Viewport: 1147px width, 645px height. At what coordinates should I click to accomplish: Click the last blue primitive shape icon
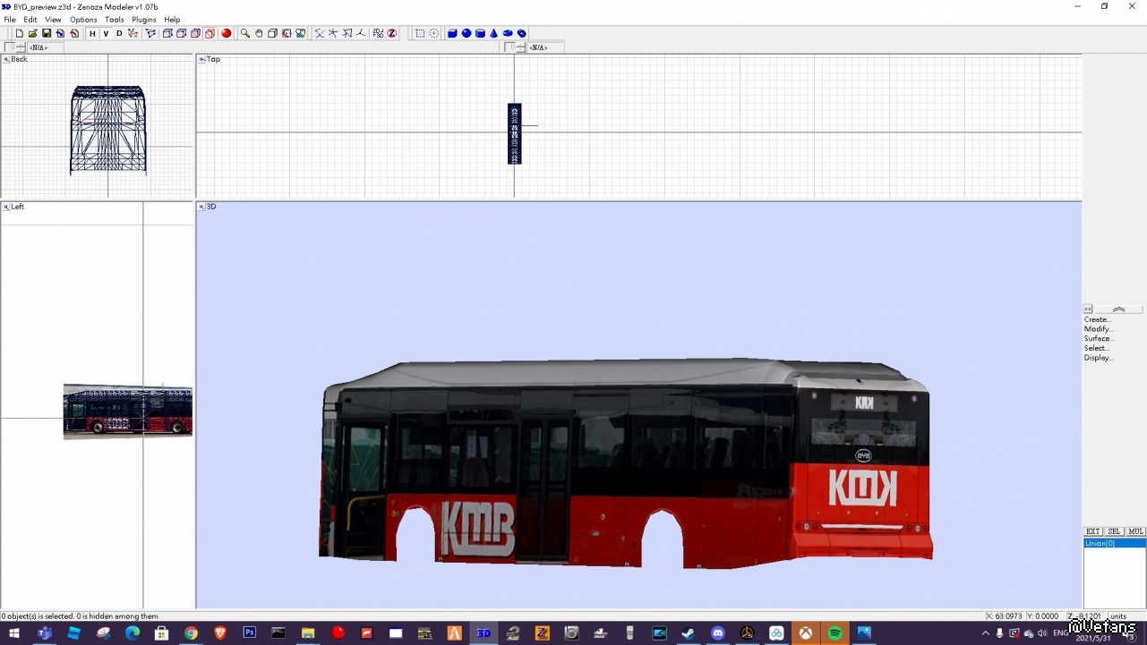pyautogui.click(x=521, y=33)
